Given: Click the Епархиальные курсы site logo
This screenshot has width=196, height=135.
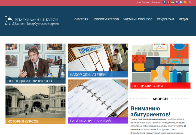Looking at the screenshot, I should point(32,21).
